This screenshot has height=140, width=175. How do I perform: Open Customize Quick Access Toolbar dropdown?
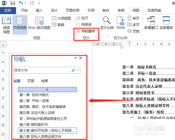pyautogui.click(x=39, y=4)
